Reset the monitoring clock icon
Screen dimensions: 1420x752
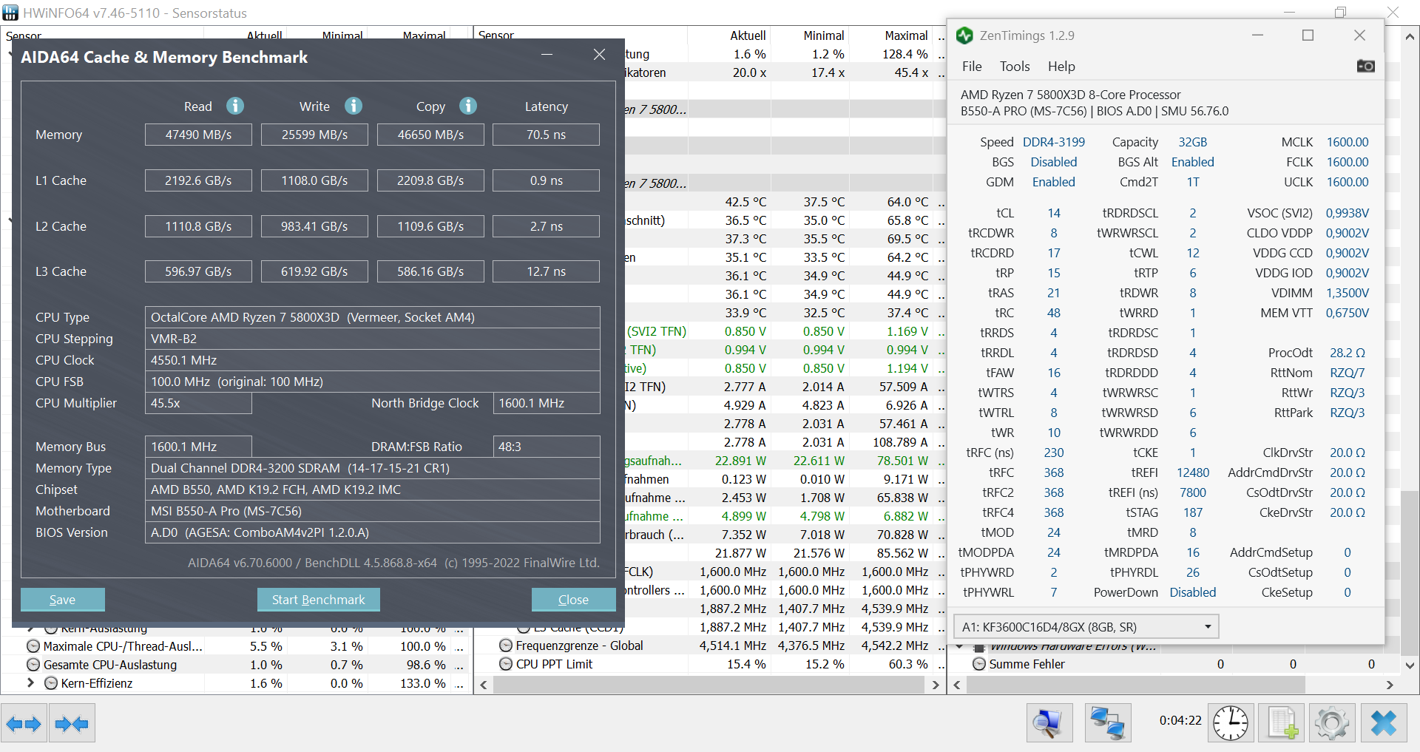1230,722
